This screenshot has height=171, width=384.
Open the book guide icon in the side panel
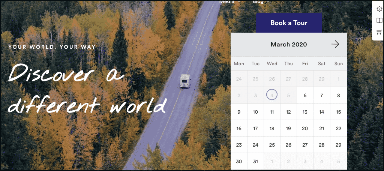tap(379, 20)
